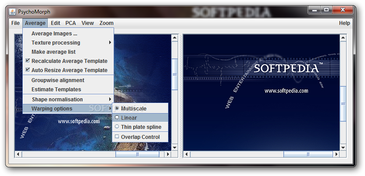
Task: Click right panel vertical scrollbar thumb
Action: tap(343, 104)
